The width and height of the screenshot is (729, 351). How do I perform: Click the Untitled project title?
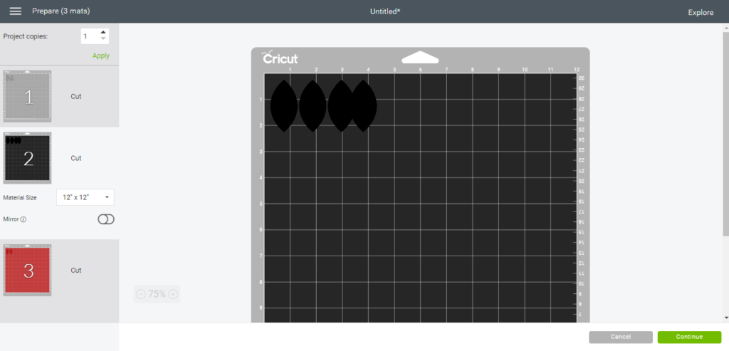[385, 11]
